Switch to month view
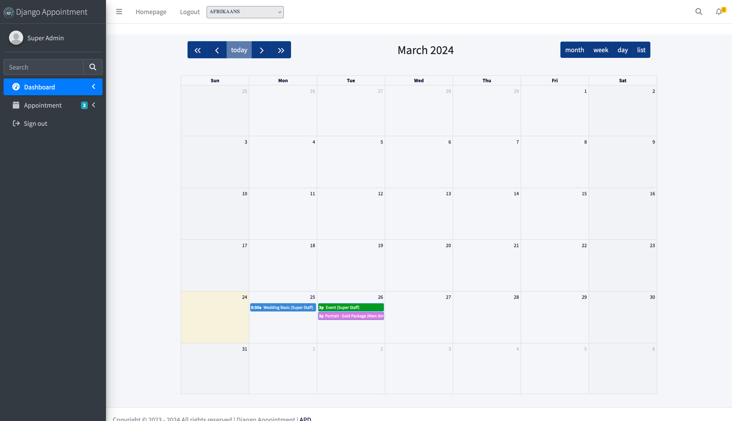732x421 pixels. pyautogui.click(x=574, y=50)
